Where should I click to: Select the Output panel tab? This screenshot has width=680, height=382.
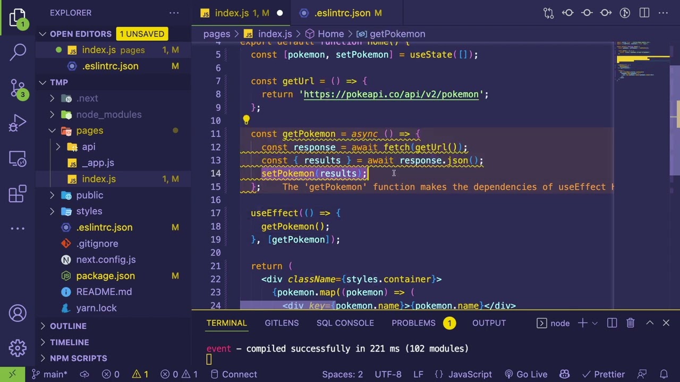coord(489,323)
